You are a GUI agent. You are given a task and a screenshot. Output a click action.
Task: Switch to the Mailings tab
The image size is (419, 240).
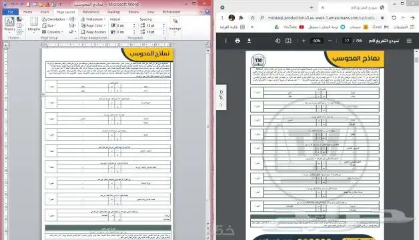[x=114, y=12]
